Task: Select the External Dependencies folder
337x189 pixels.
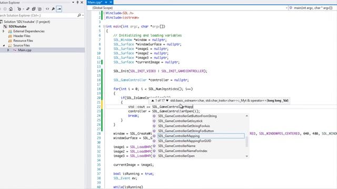Action: pos(29,31)
